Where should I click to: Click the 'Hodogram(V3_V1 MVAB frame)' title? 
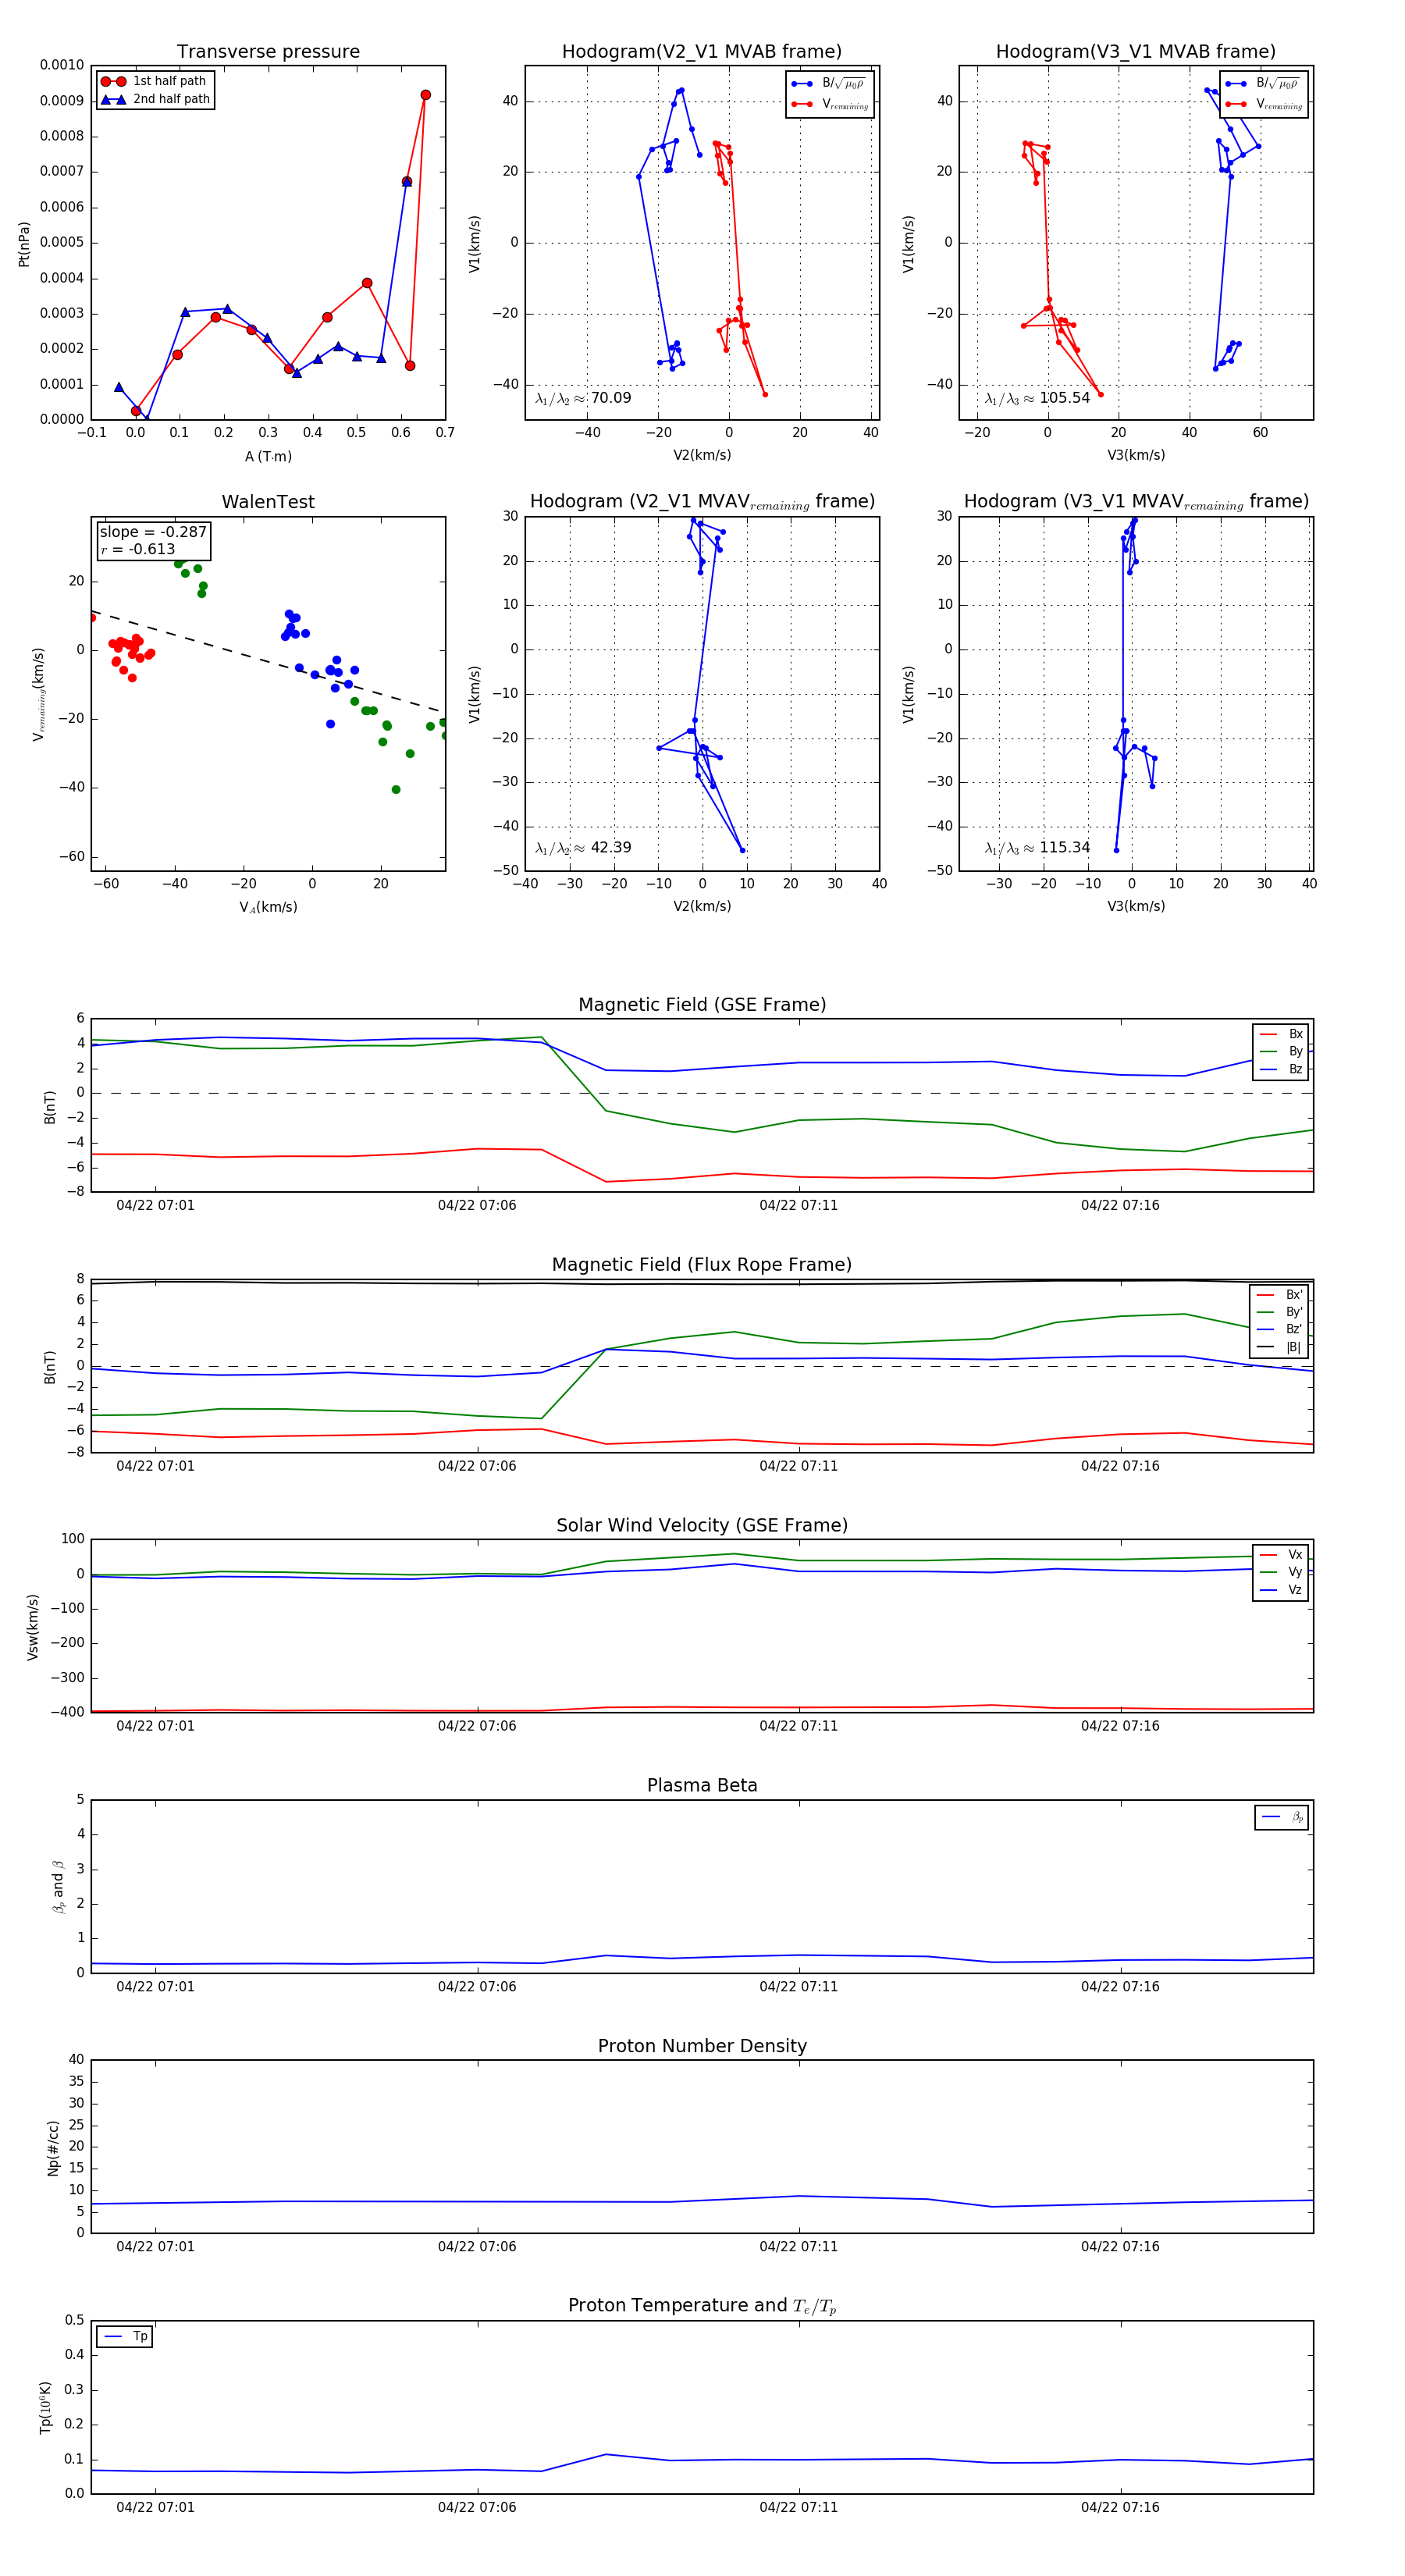coord(1136,52)
